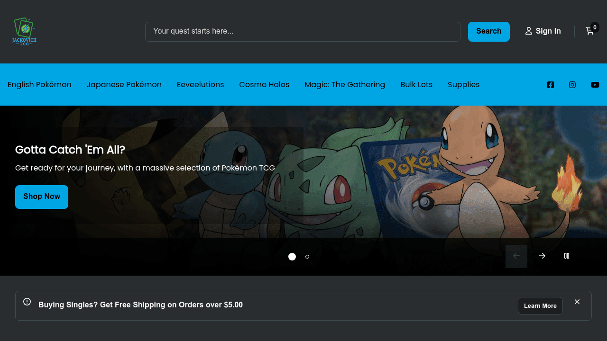Visit the Instagram profile icon
Screen dimensions: 607x341
(x=572, y=85)
